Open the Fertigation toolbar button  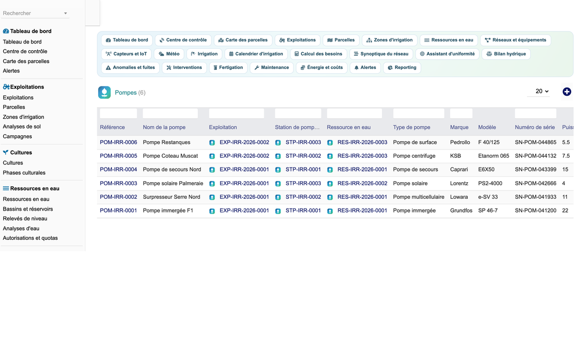point(228,67)
